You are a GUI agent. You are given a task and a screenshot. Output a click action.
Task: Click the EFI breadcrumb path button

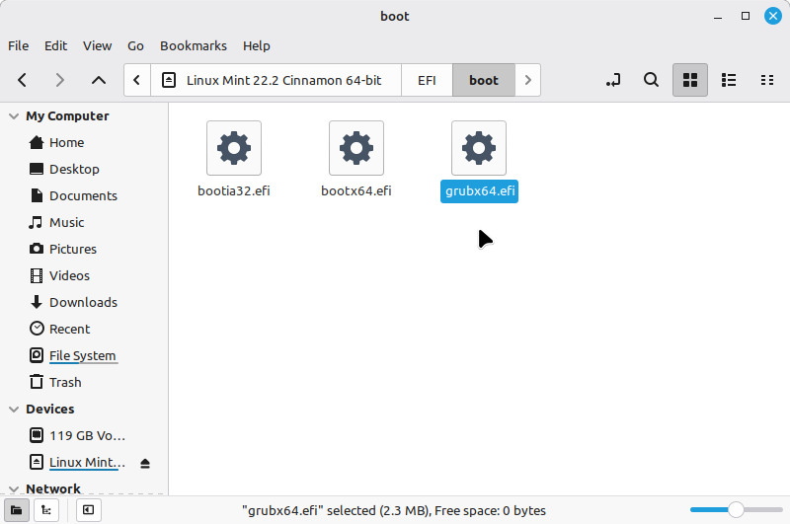(x=427, y=80)
